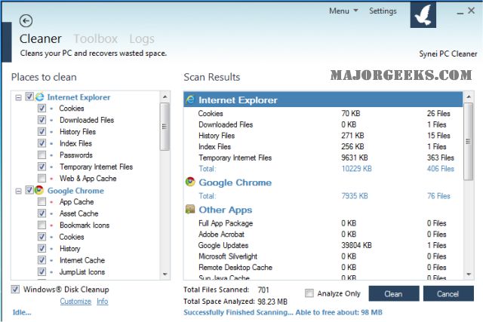
Task: Click the Clean button
Action: tap(394, 293)
